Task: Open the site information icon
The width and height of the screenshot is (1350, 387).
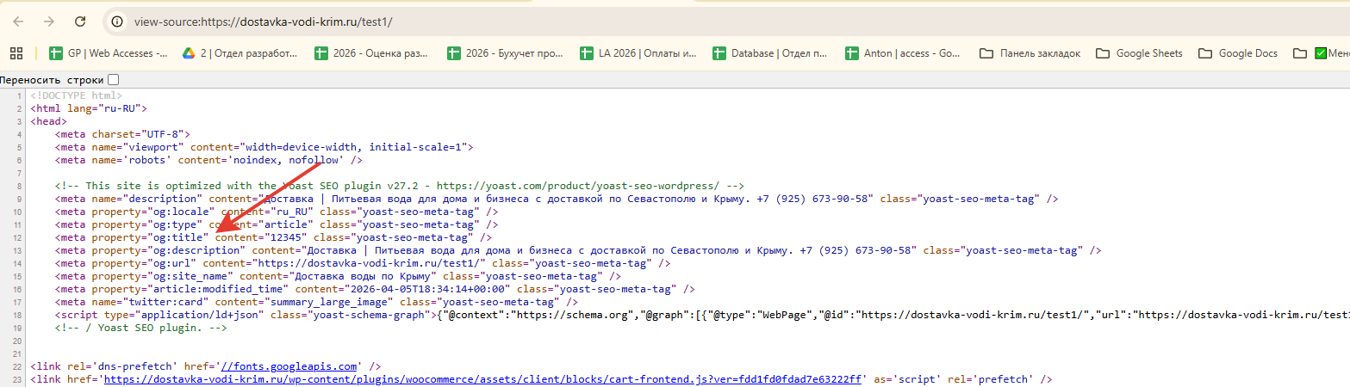Action: (x=118, y=21)
